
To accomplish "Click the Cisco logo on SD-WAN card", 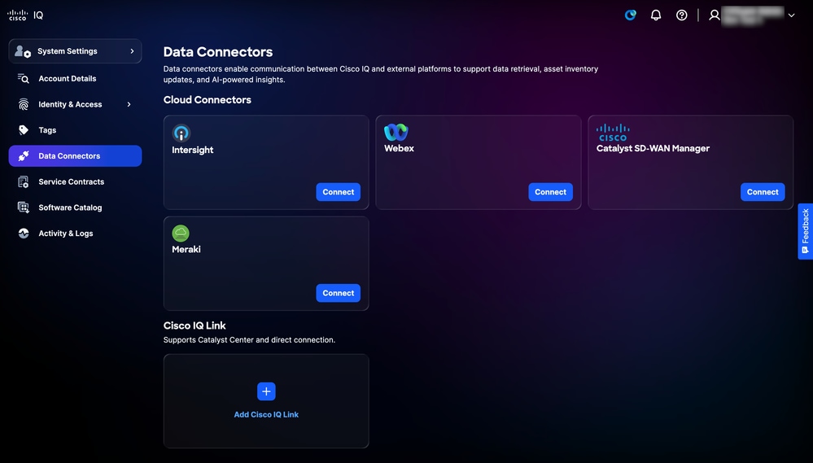I will 613,132.
